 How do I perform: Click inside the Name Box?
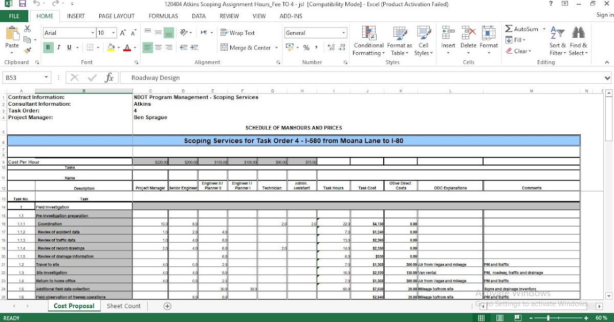point(23,77)
